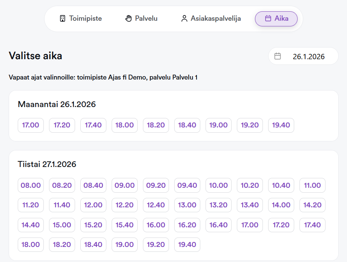Select the 16.20 Tuesday time slot
This screenshot has height=262, width=347.
(x=187, y=225)
